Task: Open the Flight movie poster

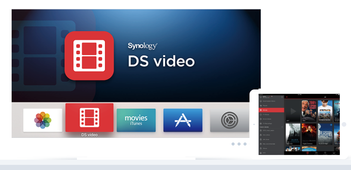Action: pyautogui.click(x=325, y=134)
